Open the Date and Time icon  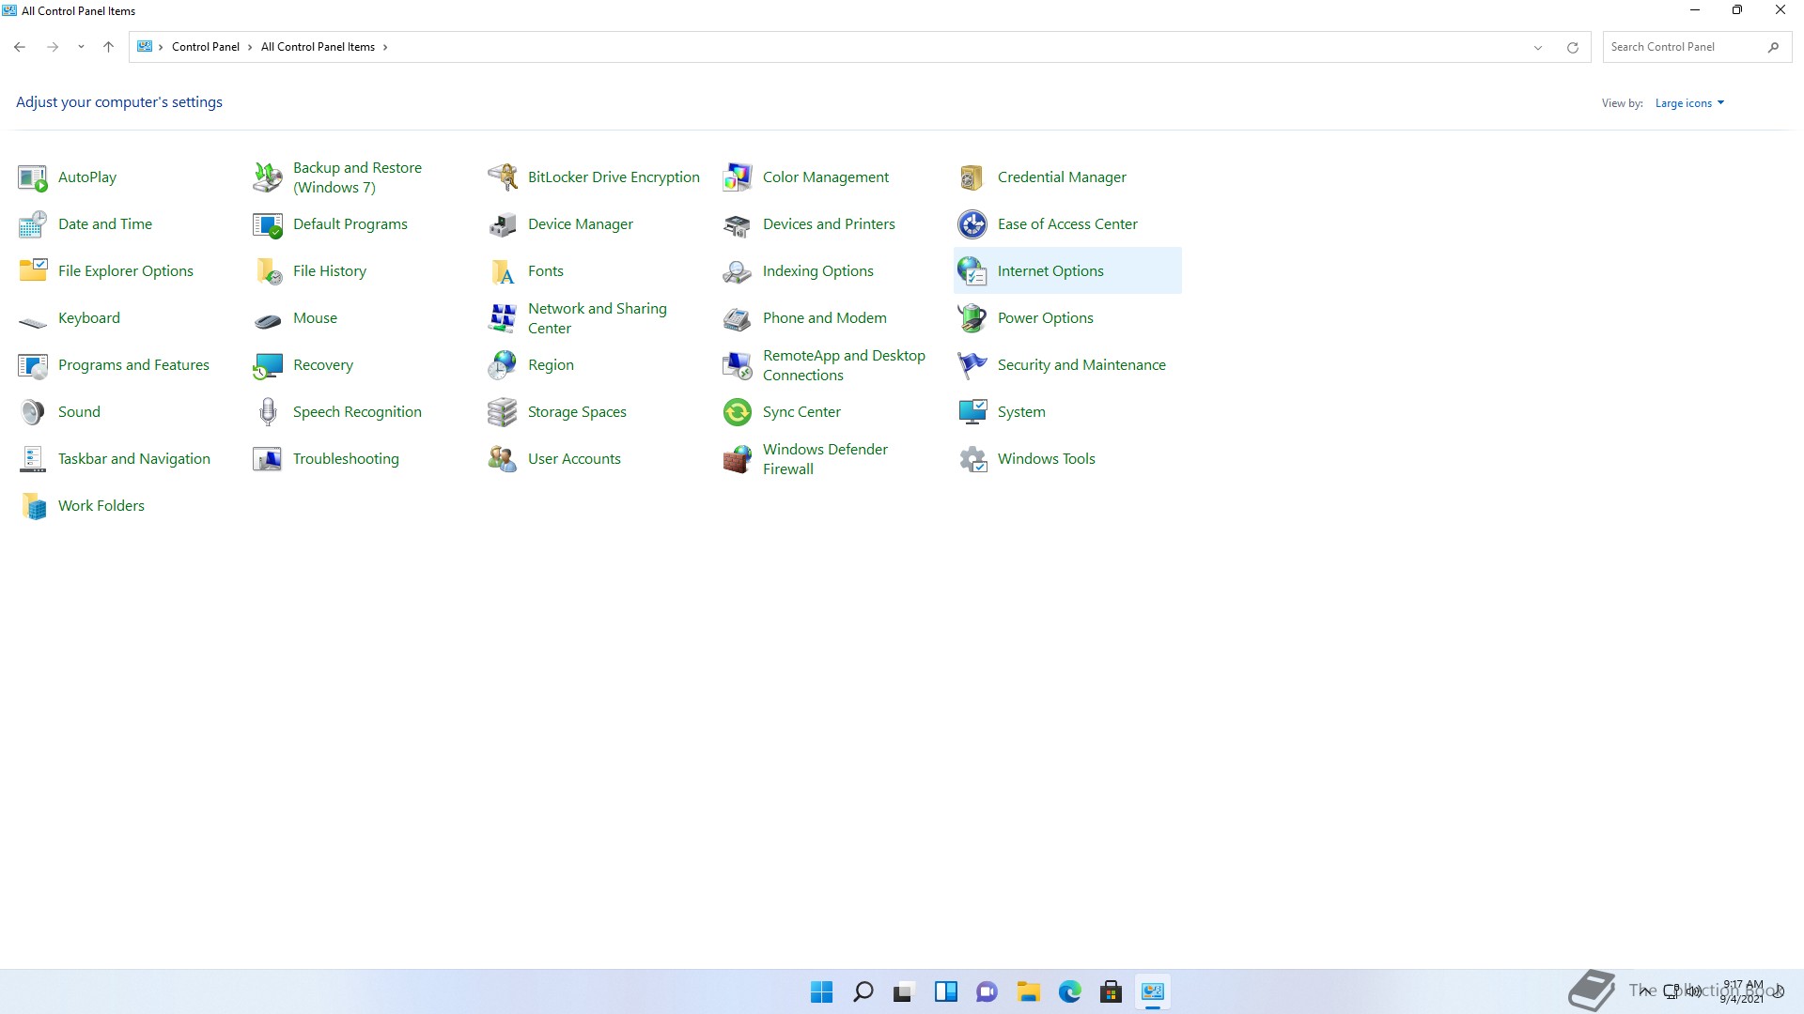(x=33, y=224)
